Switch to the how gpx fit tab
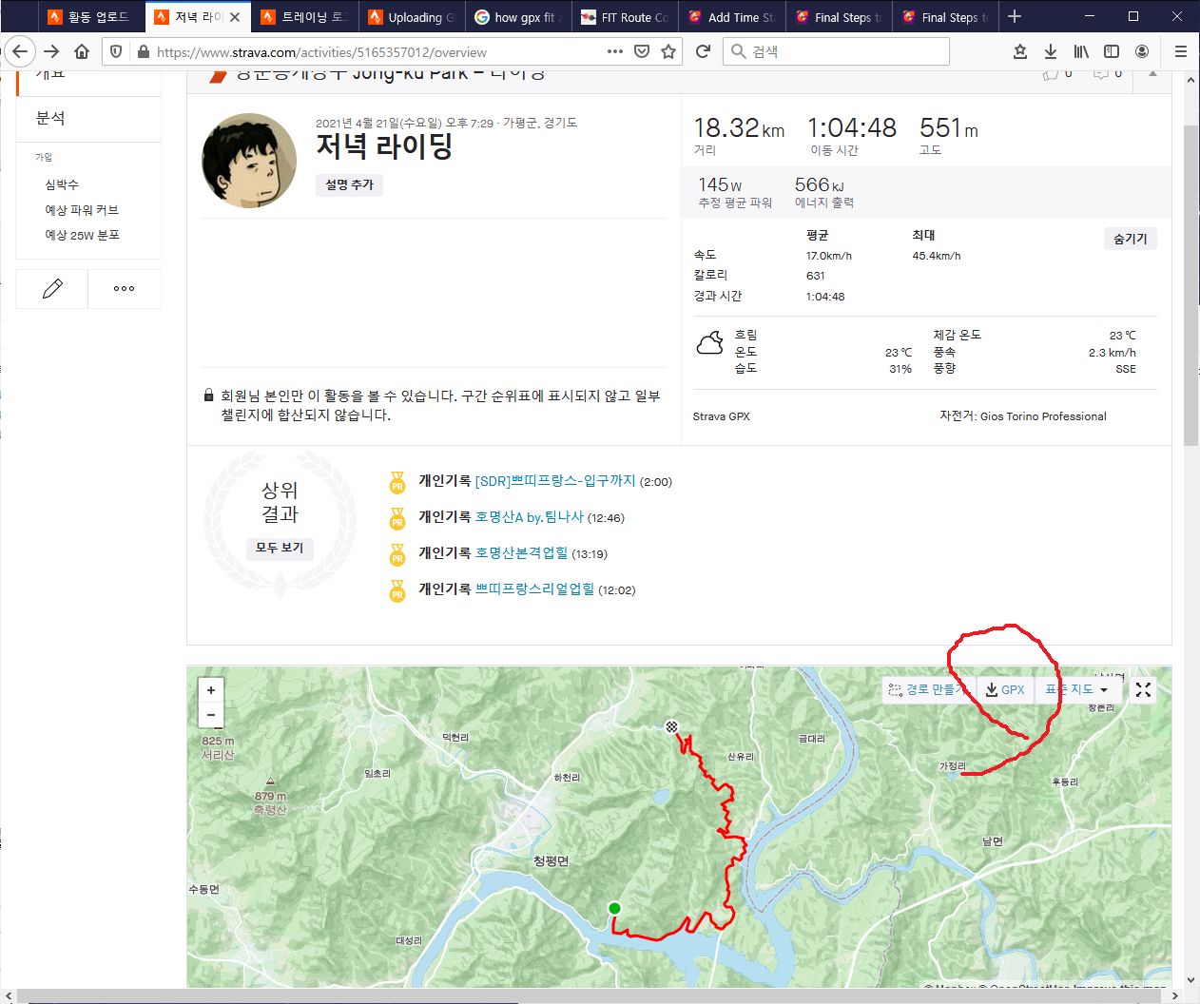Screen dimensions: 1200x1004 [x=518, y=17]
